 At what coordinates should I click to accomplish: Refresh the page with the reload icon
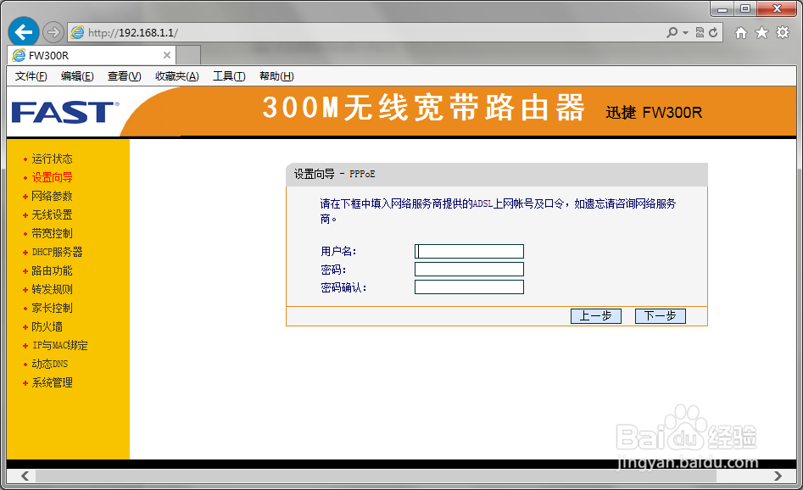tap(713, 33)
